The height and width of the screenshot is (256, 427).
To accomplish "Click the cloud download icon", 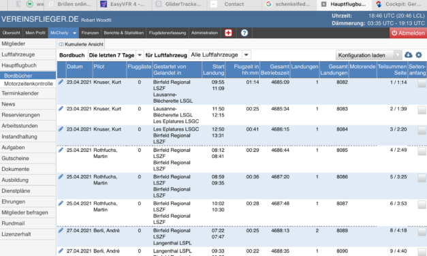I will click(408, 55).
